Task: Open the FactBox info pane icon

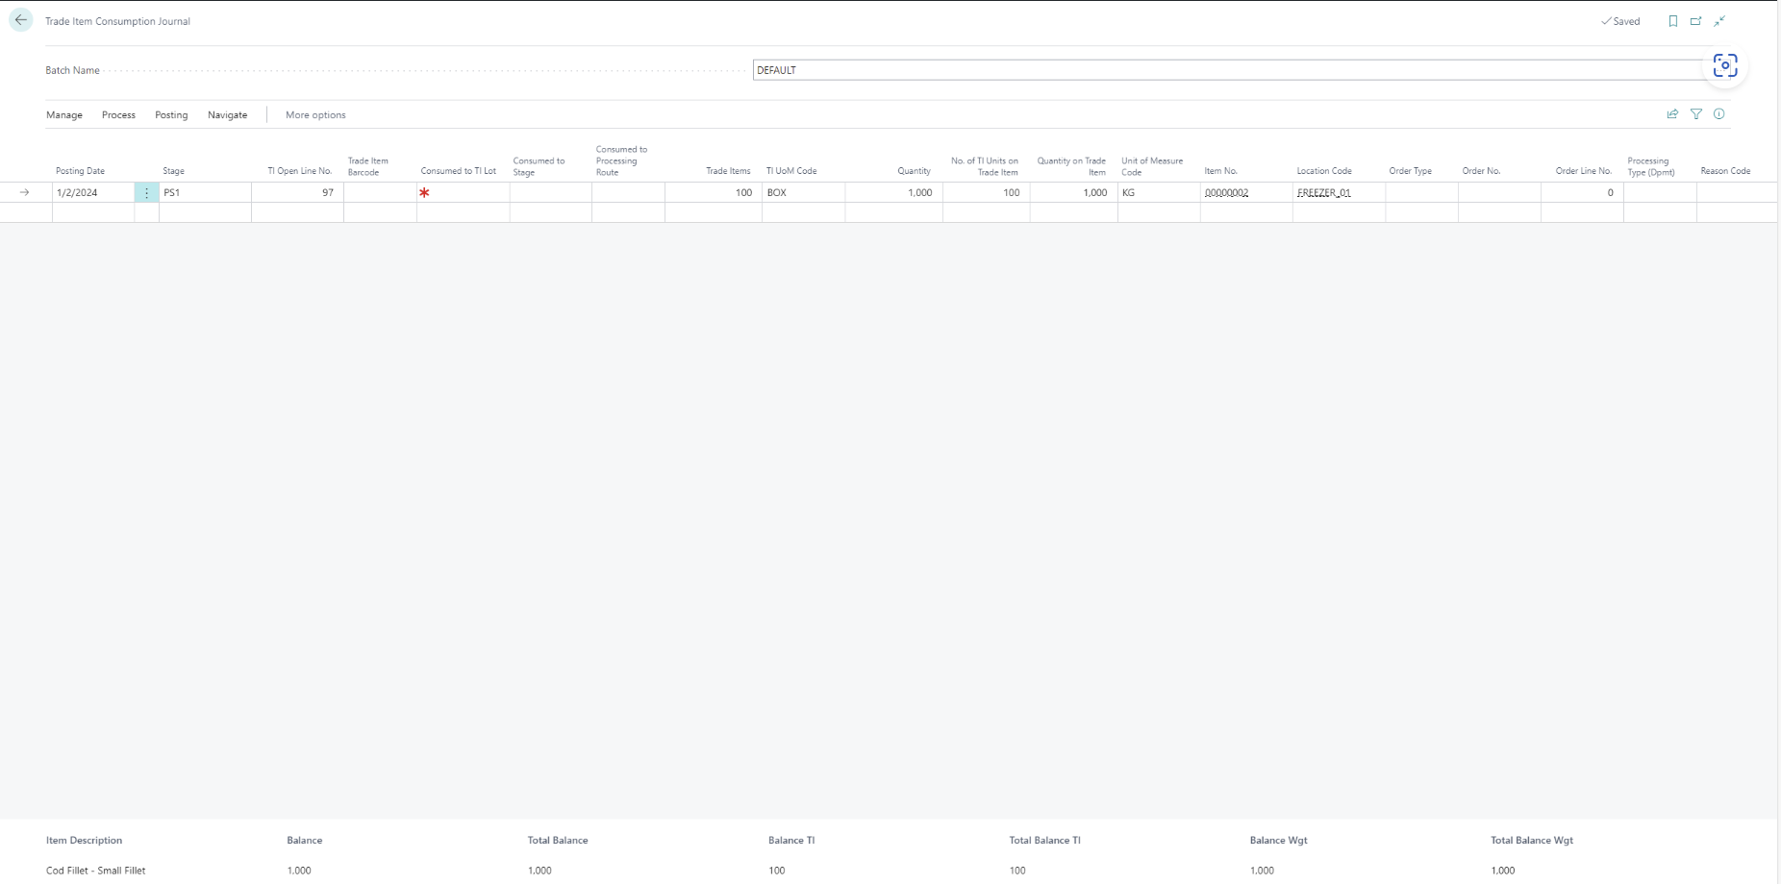Action: [1719, 114]
